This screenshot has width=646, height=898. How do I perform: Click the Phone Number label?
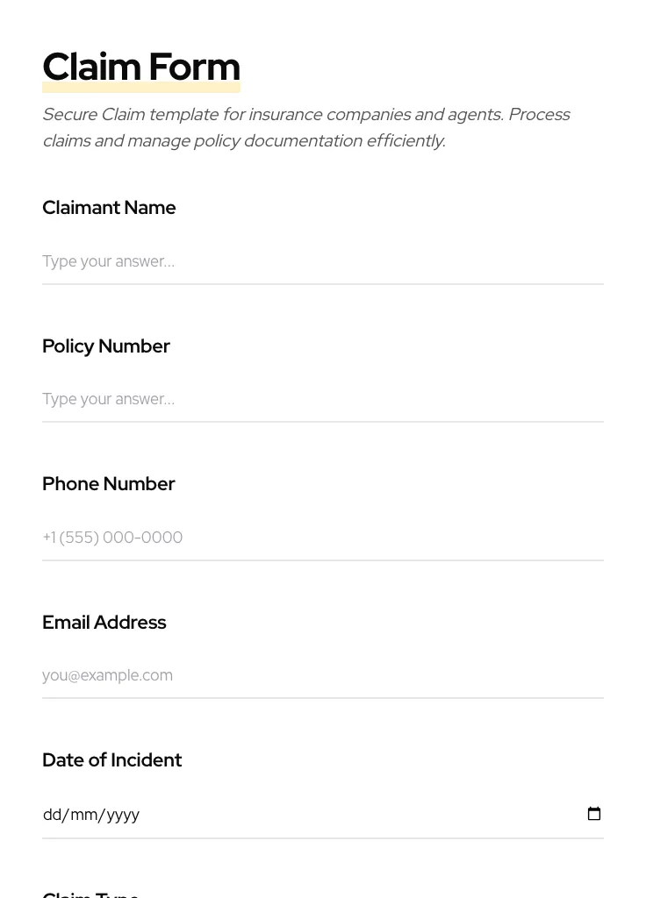click(108, 484)
